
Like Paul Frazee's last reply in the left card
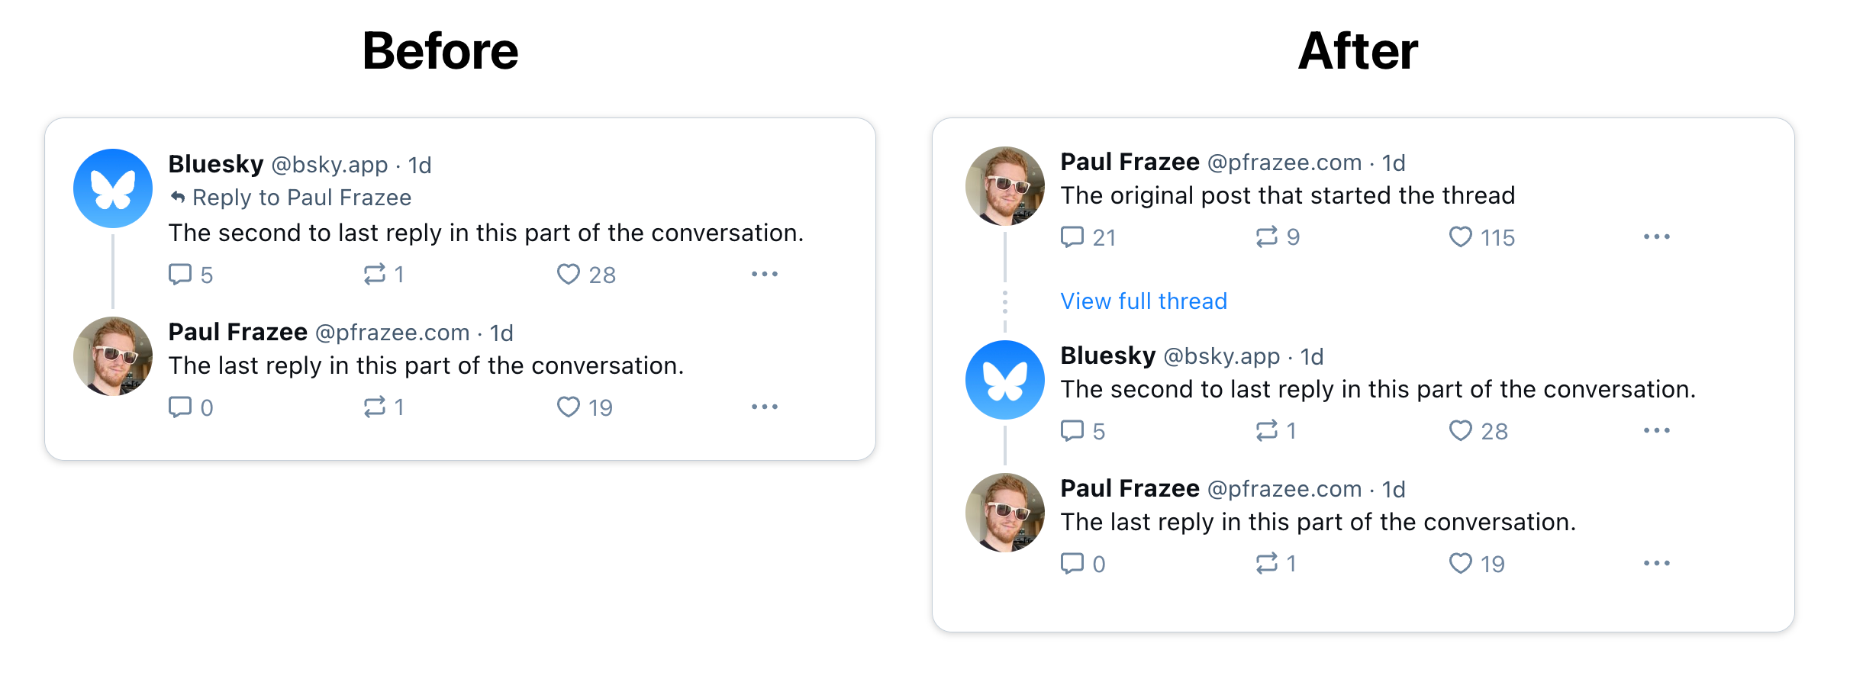[x=569, y=407]
